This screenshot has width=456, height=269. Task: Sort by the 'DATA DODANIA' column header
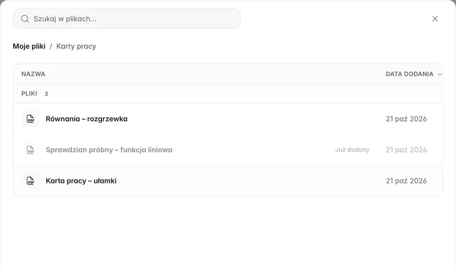coord(409,74)
